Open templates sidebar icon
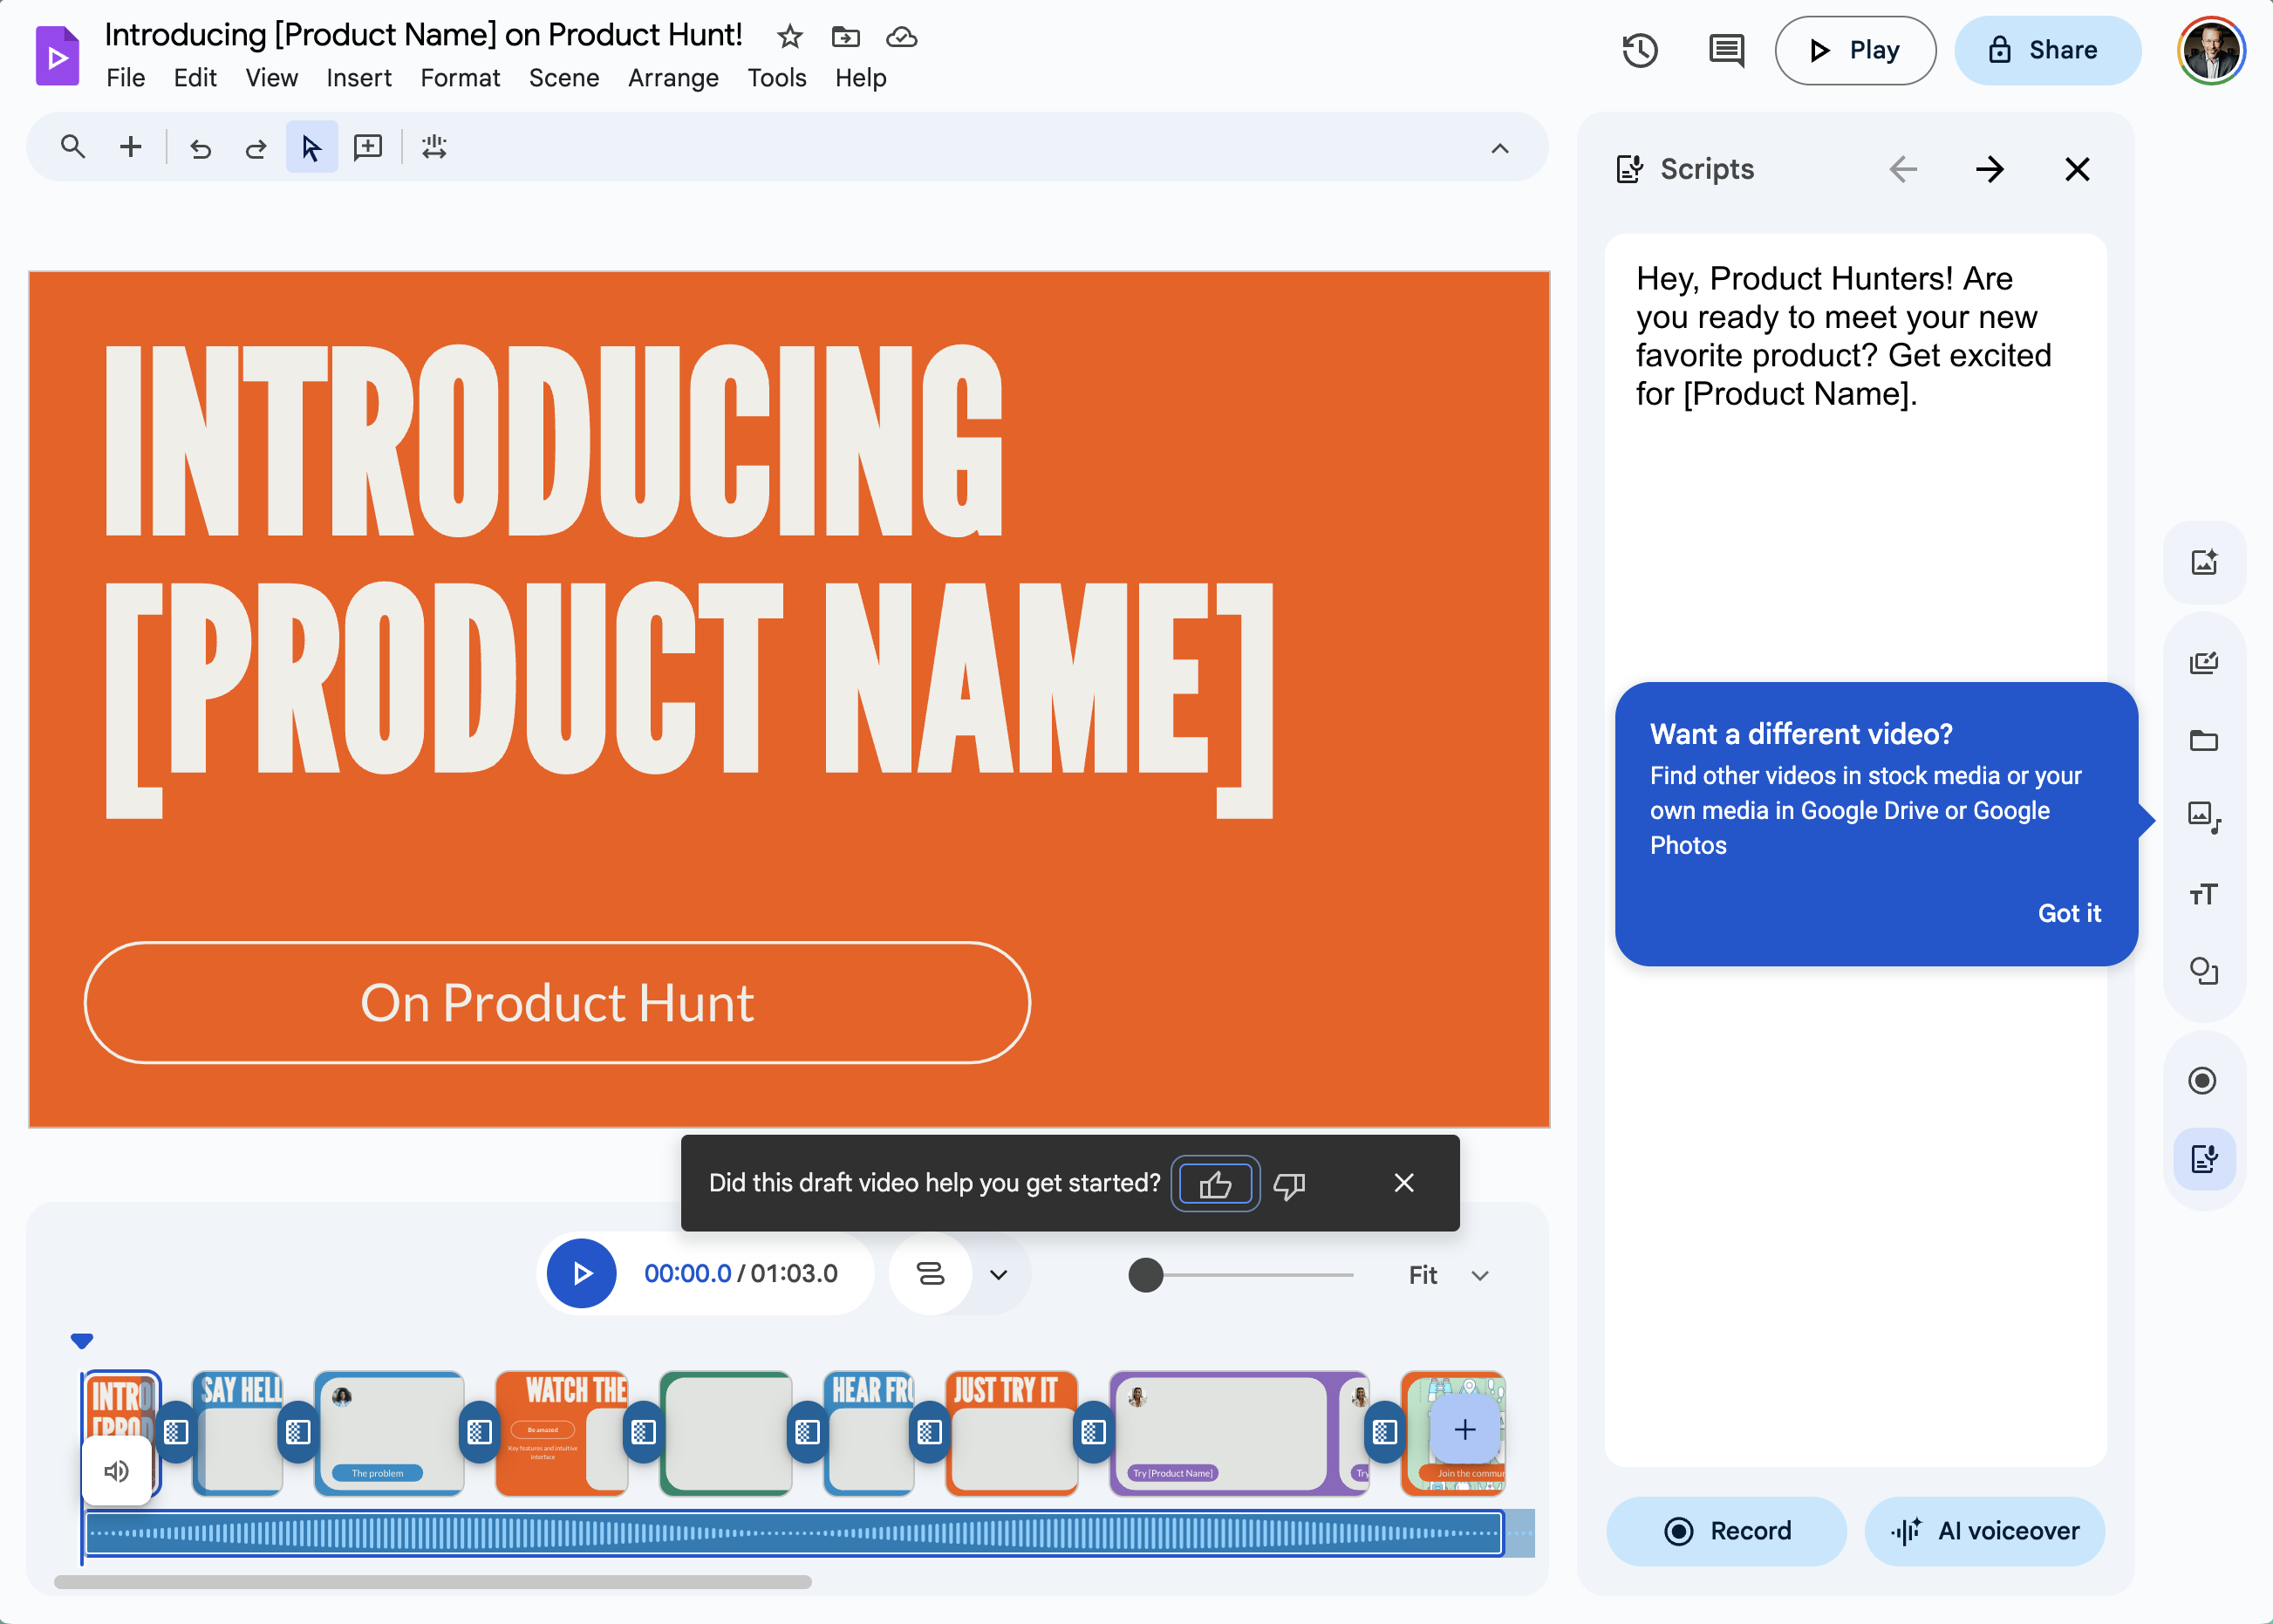 (2204, 661)
